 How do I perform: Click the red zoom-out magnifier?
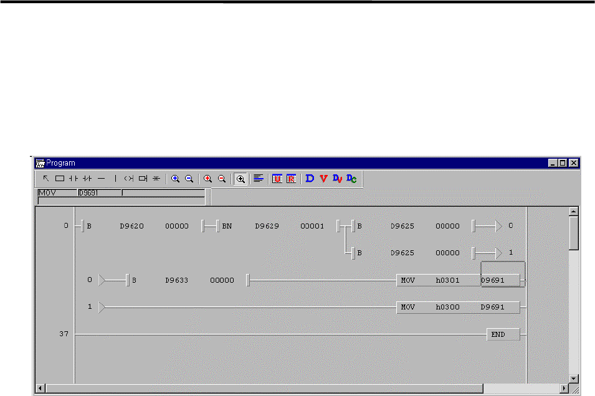tap(222, 179)
